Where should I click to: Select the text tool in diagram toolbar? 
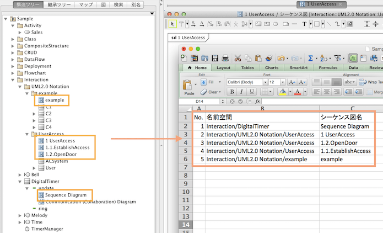coord(305,24)
